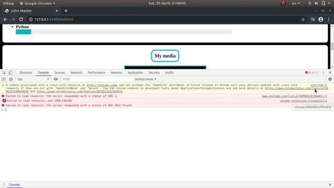Toggle the device toolbar
Image resolution: width=334 pixels, height=188 pixels.
tap(10, 73)
